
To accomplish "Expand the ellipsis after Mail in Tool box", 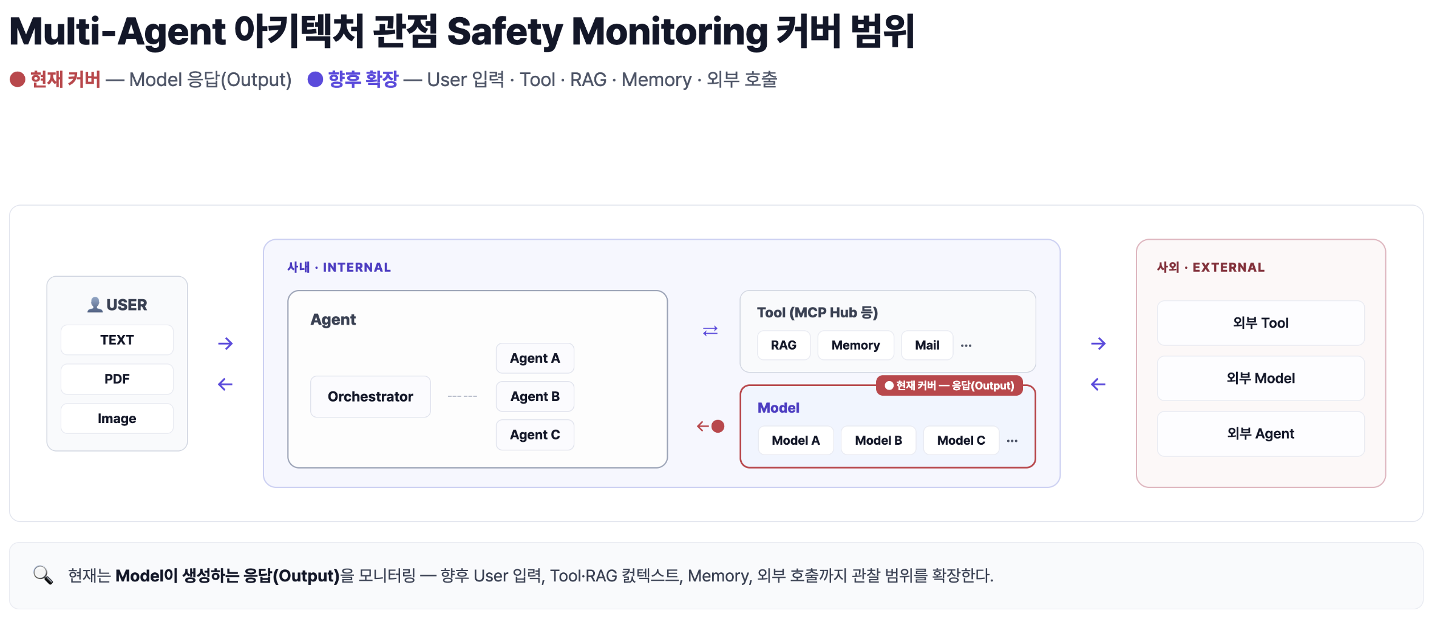I will point(966,345).
